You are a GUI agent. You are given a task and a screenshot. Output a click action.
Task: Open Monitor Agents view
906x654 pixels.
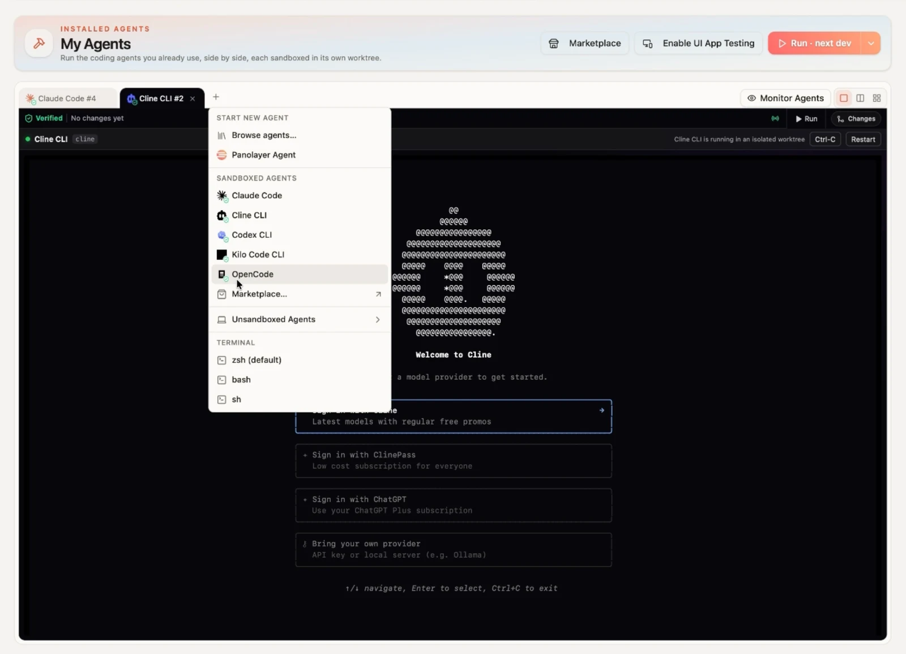785,98
